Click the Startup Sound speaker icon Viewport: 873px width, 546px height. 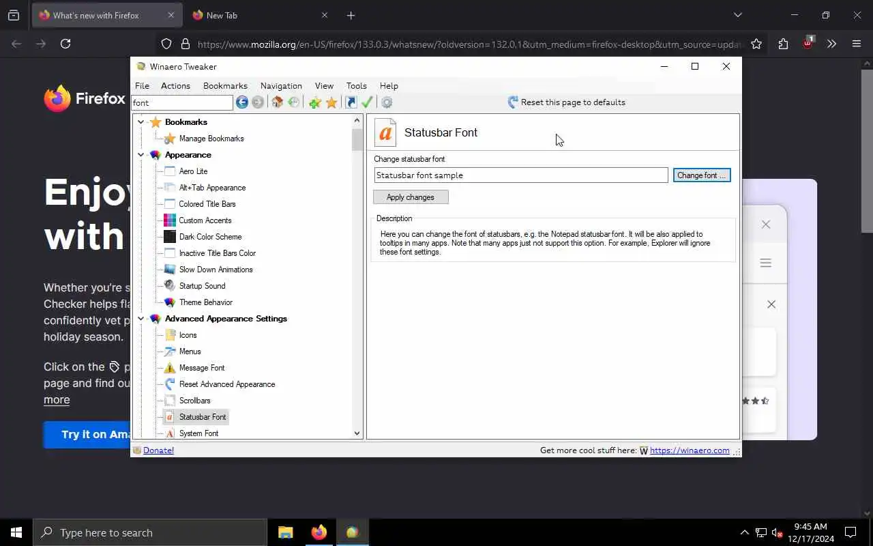click(x=170, y=286)
